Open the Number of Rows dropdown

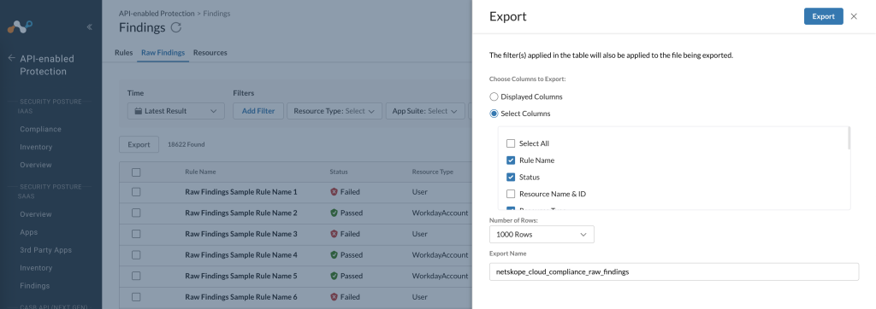pos(542,234)
